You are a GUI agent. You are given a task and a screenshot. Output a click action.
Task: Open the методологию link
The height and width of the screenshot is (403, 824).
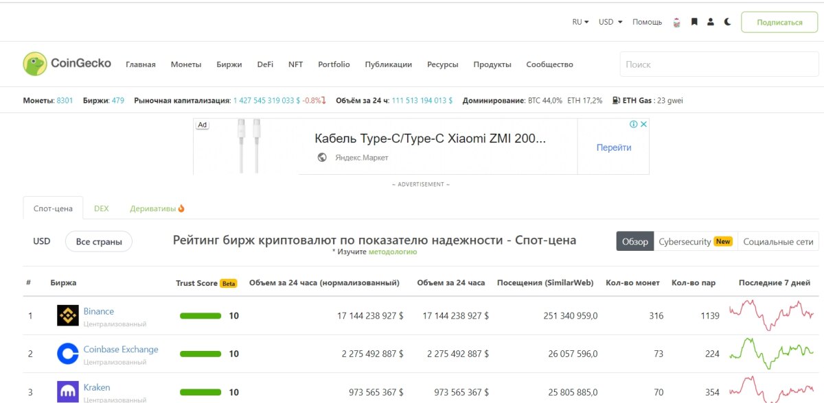[392, 252]
